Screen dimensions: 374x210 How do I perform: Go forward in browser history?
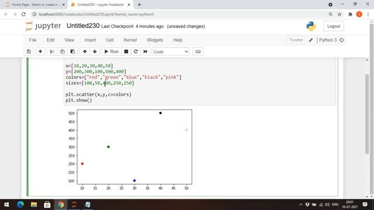pyautogui.click(x=15, y=14)
